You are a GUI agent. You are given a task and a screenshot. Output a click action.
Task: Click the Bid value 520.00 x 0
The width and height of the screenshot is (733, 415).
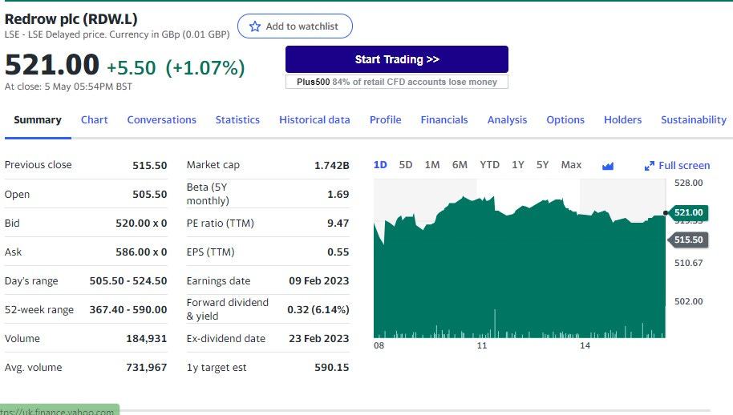coord(141,224)
